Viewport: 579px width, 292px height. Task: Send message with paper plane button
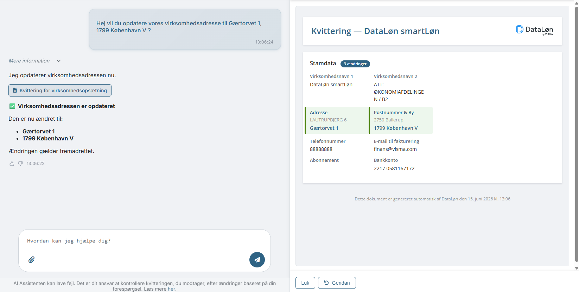(x=257, y=260)
